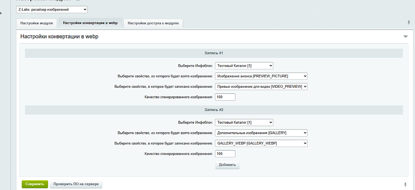Click the quality field in Запись #2
The width and height of the screenshot is (415, 190).
[225, 154]
